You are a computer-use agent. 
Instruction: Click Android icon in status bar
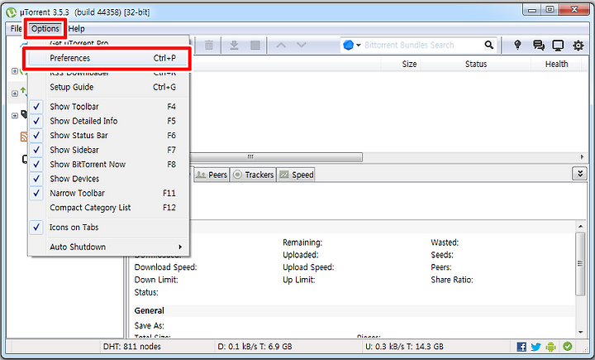click(x=550, y=347)
